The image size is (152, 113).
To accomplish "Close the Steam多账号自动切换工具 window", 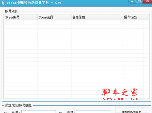I will [x=147, y=2].
